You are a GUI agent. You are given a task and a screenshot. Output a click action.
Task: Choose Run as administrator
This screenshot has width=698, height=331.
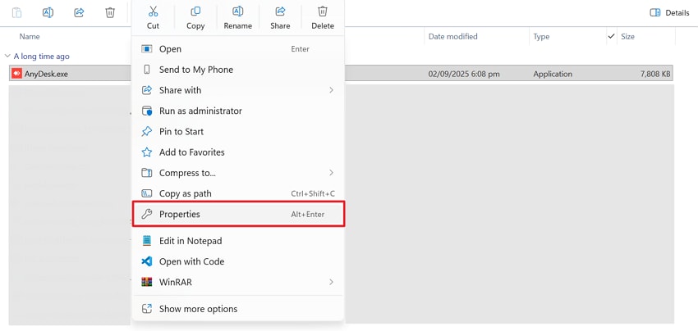click(x=238, y=111)
